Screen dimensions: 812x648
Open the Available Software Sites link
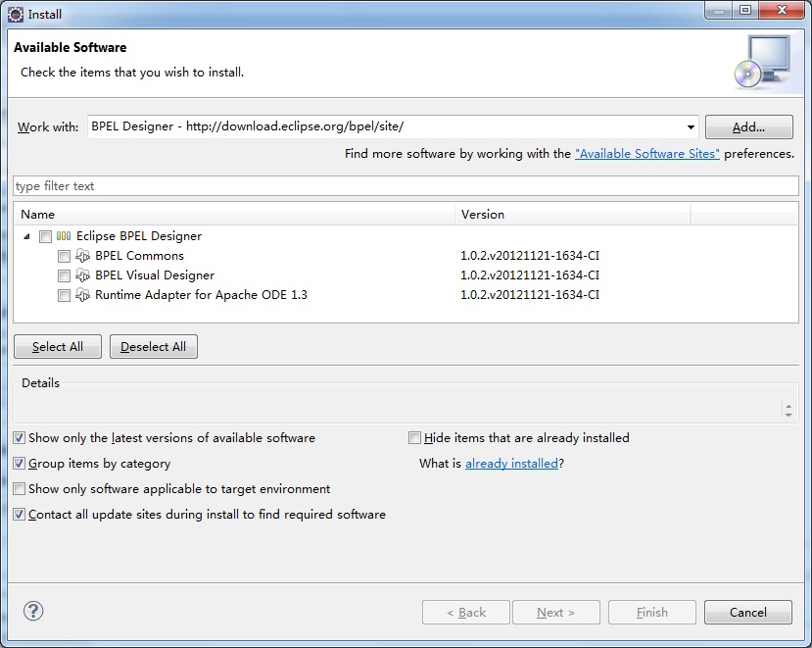646,154
